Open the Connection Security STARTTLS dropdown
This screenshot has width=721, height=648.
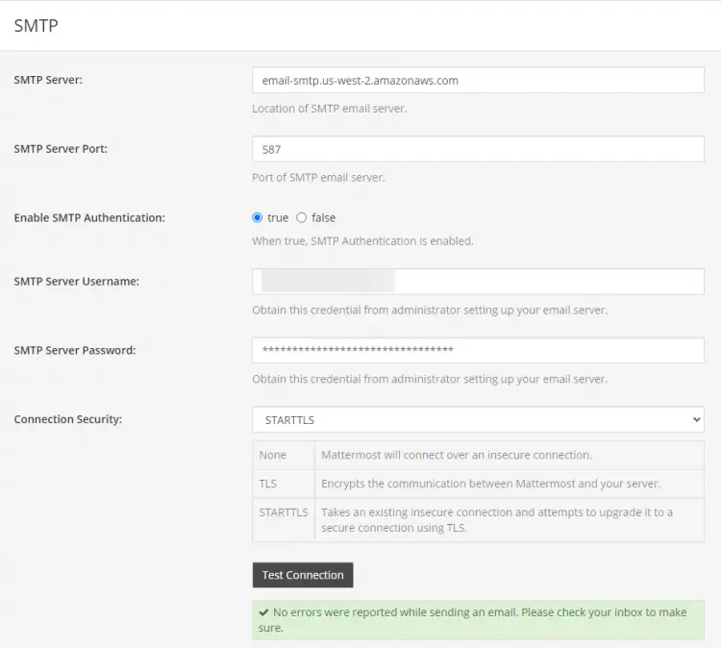click(478, 420)
